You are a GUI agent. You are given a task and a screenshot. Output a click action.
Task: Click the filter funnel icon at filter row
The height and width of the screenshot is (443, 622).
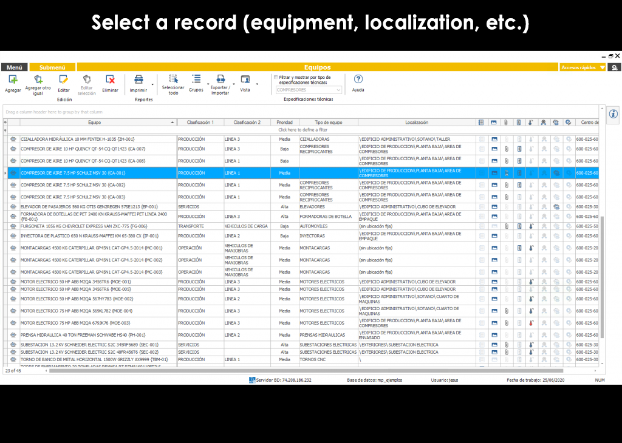(x=5, y=130)
